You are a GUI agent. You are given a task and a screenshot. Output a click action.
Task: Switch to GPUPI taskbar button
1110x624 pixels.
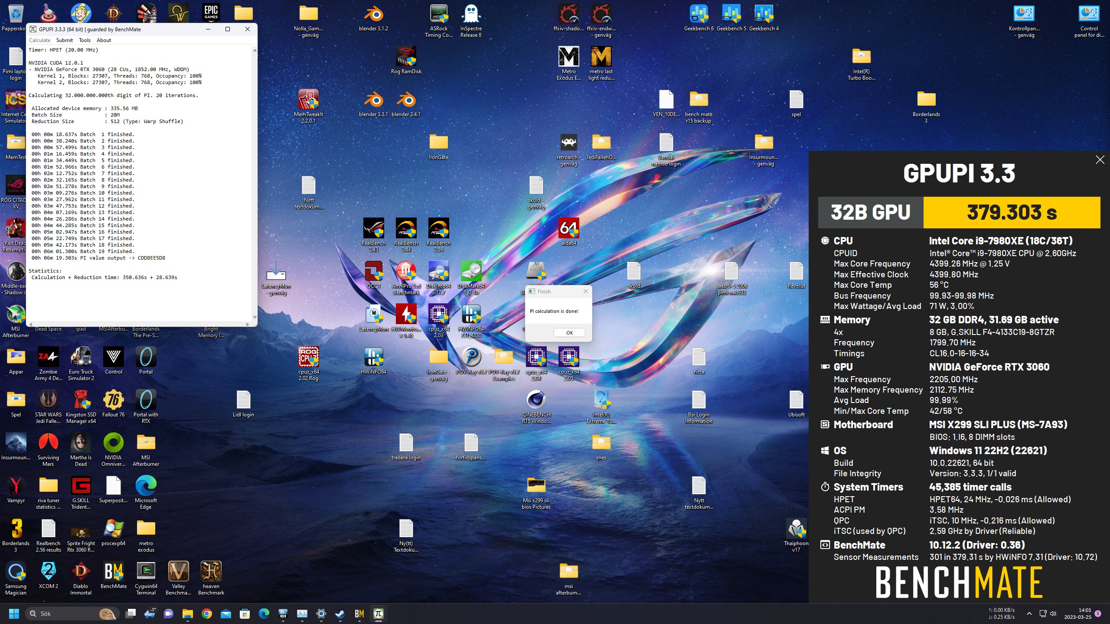[x=378, y=614]
